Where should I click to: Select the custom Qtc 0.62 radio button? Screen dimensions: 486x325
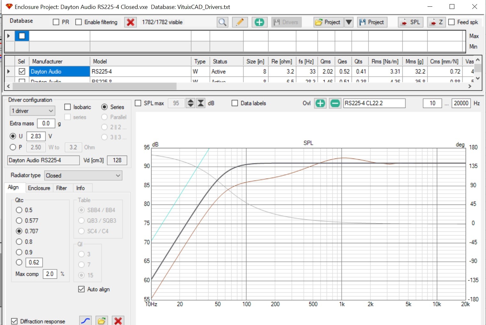click(19, 262)
